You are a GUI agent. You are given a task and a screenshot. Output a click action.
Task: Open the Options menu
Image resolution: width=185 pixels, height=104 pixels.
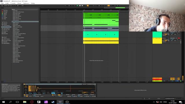pyautogui.click(x=26, y=3)
